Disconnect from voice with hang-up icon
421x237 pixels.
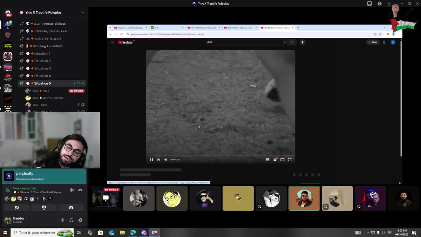tap(80, 190)
